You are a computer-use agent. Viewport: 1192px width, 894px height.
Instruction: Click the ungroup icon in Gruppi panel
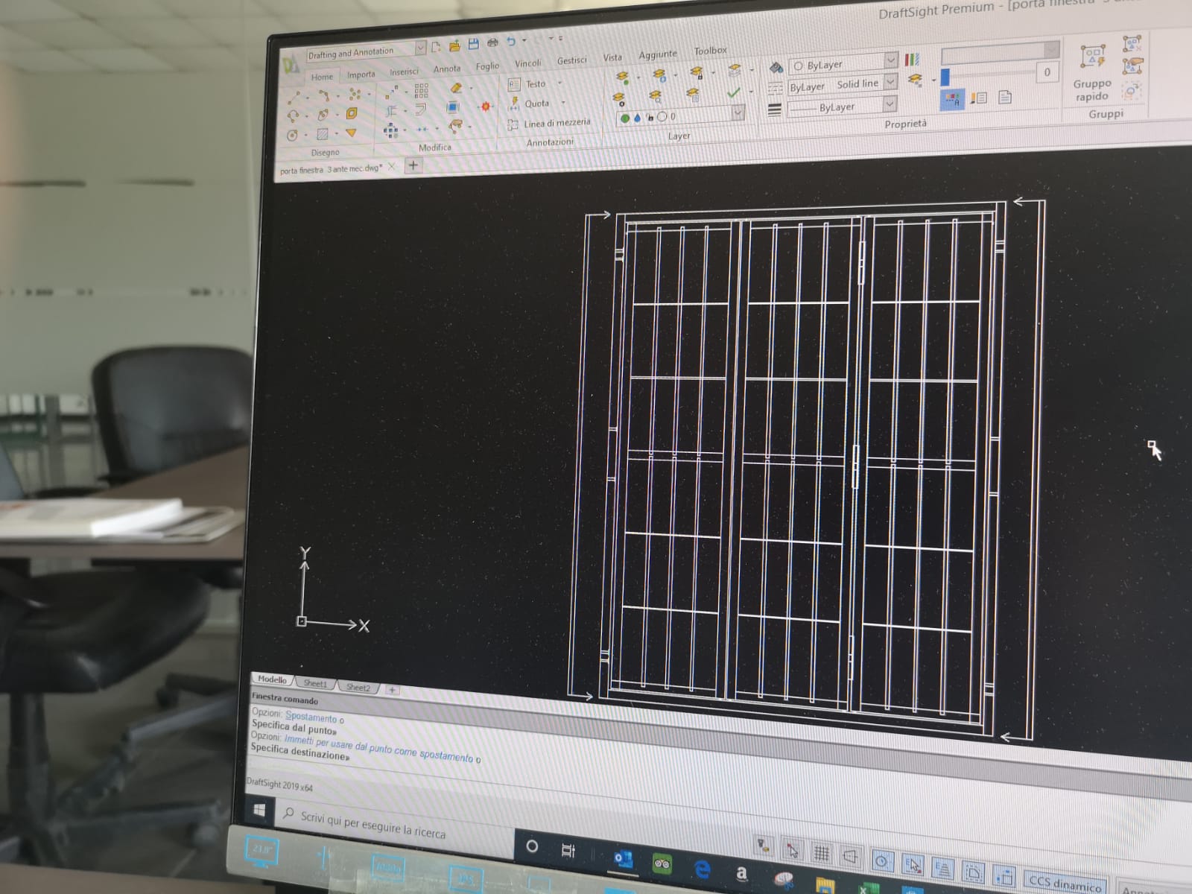click(1132, 43)
